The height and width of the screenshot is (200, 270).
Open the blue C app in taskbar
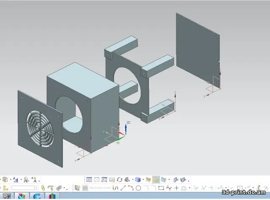pos(36,196)
